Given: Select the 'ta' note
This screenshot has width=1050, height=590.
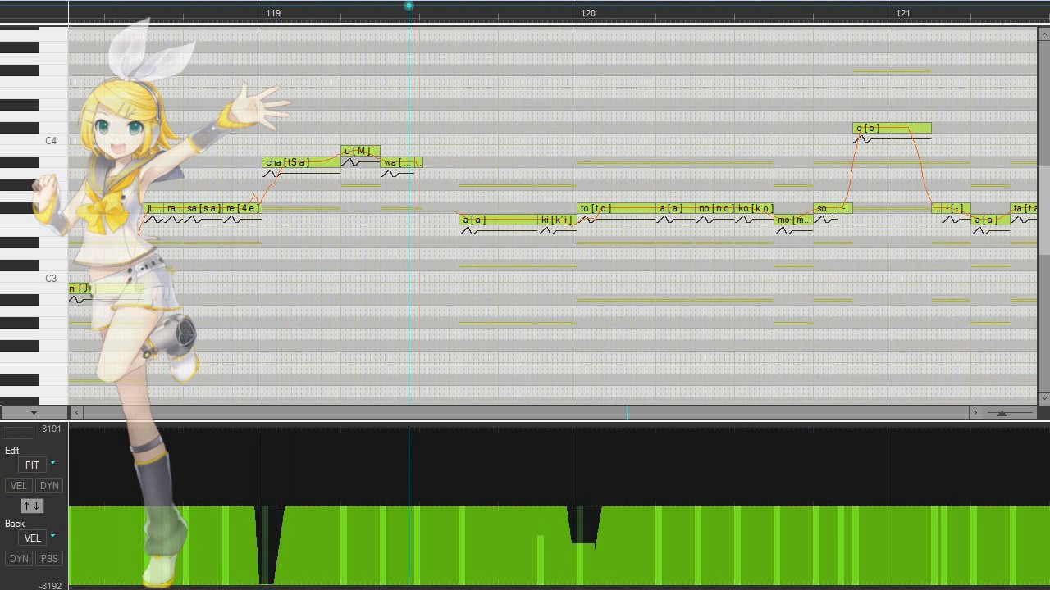Looking at the screenshot, I should pos(1025,208).
